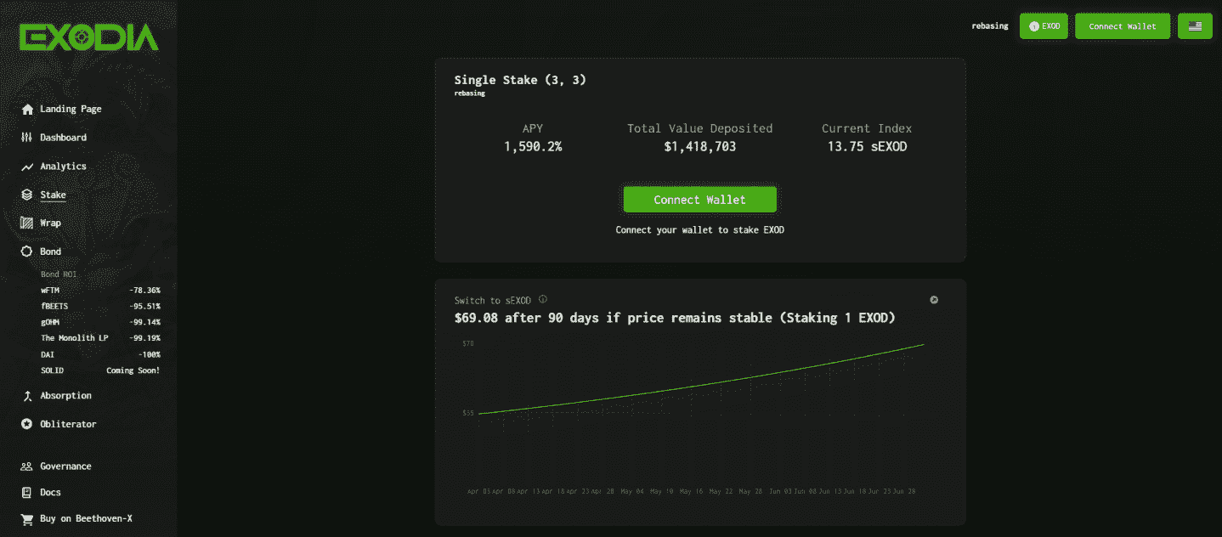Viewport: 1222px width, 537px height.
Task: Click the Connect Wallet button in staking card
Action: (699, 200)
